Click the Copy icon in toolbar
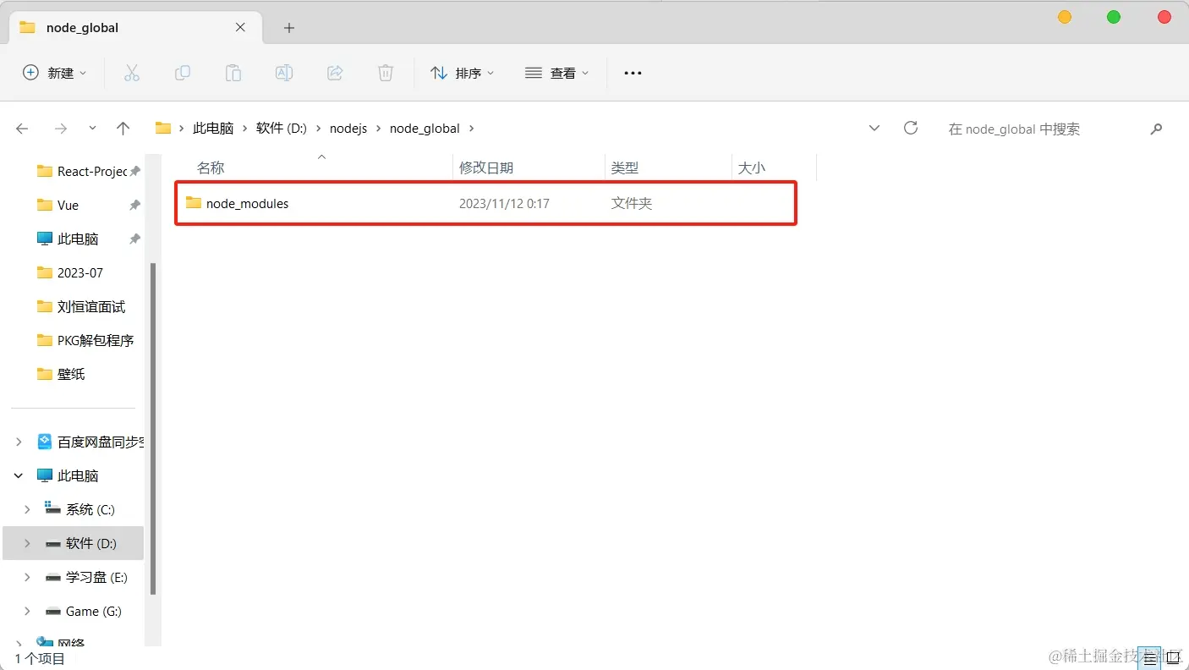This screenshot has width=1189, height=670. [x=183, y=73]
